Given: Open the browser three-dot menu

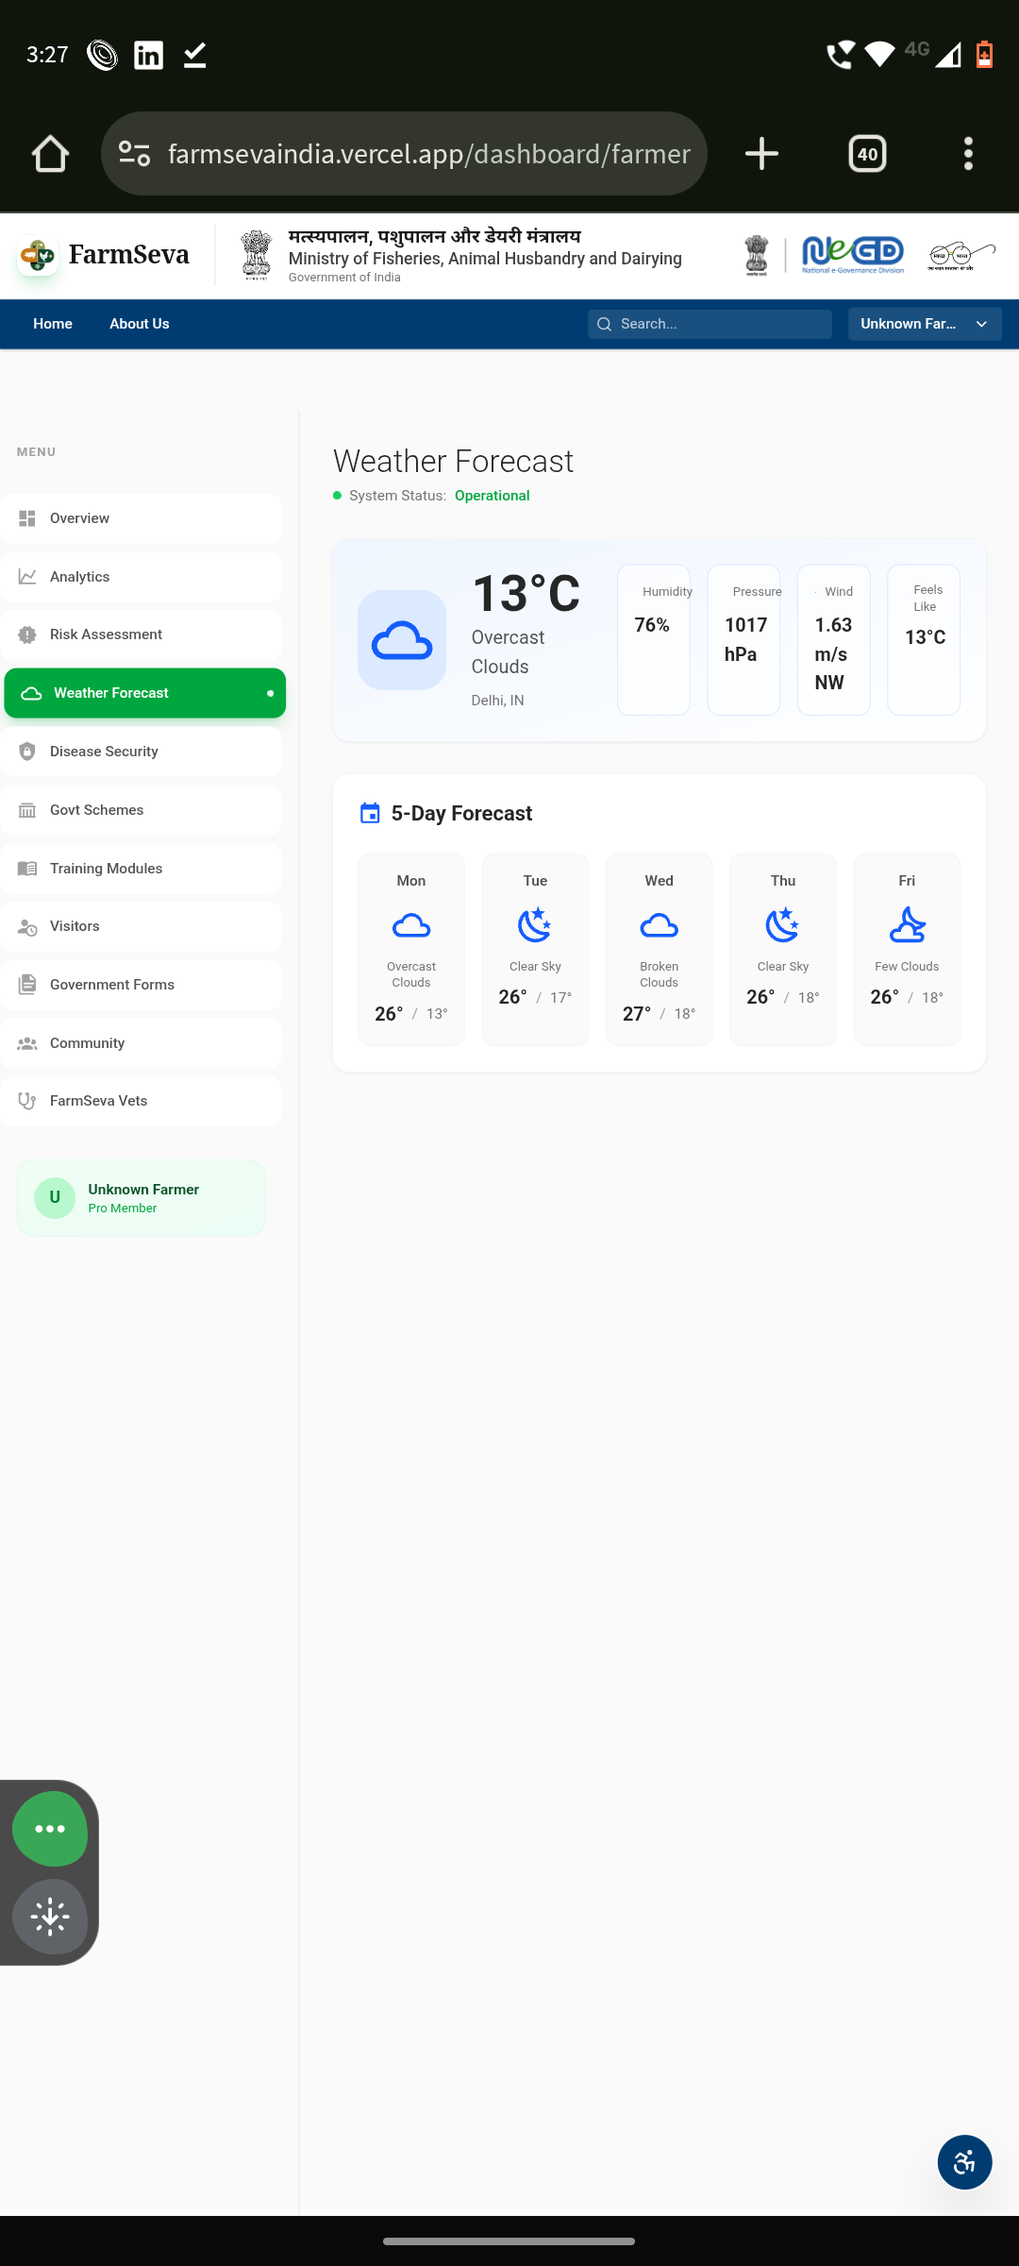Looking at the screenshot, I should (x=968, y=154).
